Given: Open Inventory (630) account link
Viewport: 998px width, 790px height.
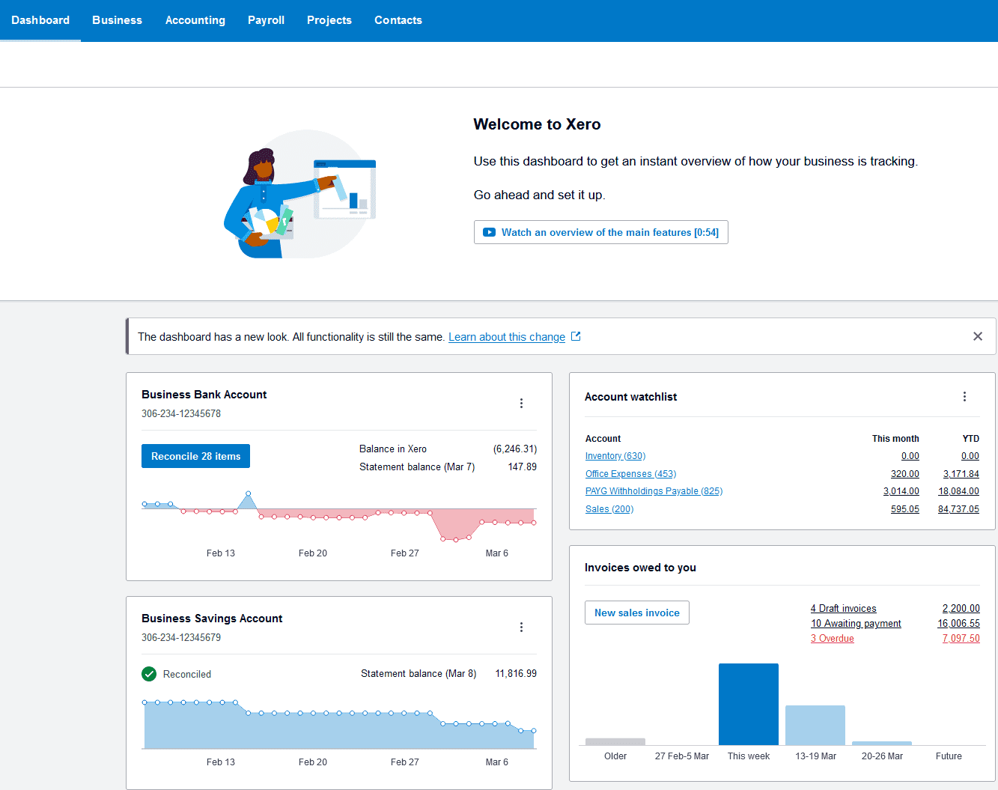Looking at the screenshot, I should 615,456.
